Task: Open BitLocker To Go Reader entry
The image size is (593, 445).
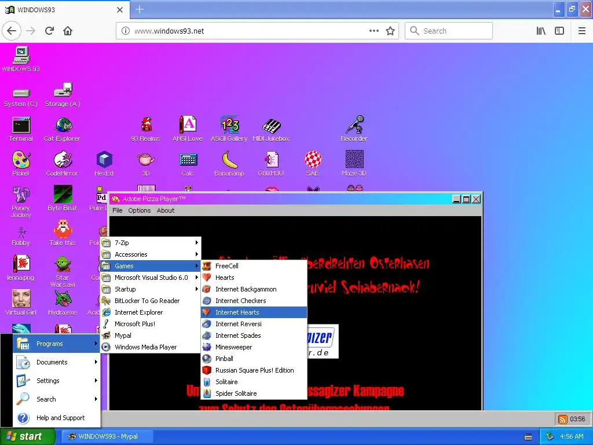Action: [151, 301]
